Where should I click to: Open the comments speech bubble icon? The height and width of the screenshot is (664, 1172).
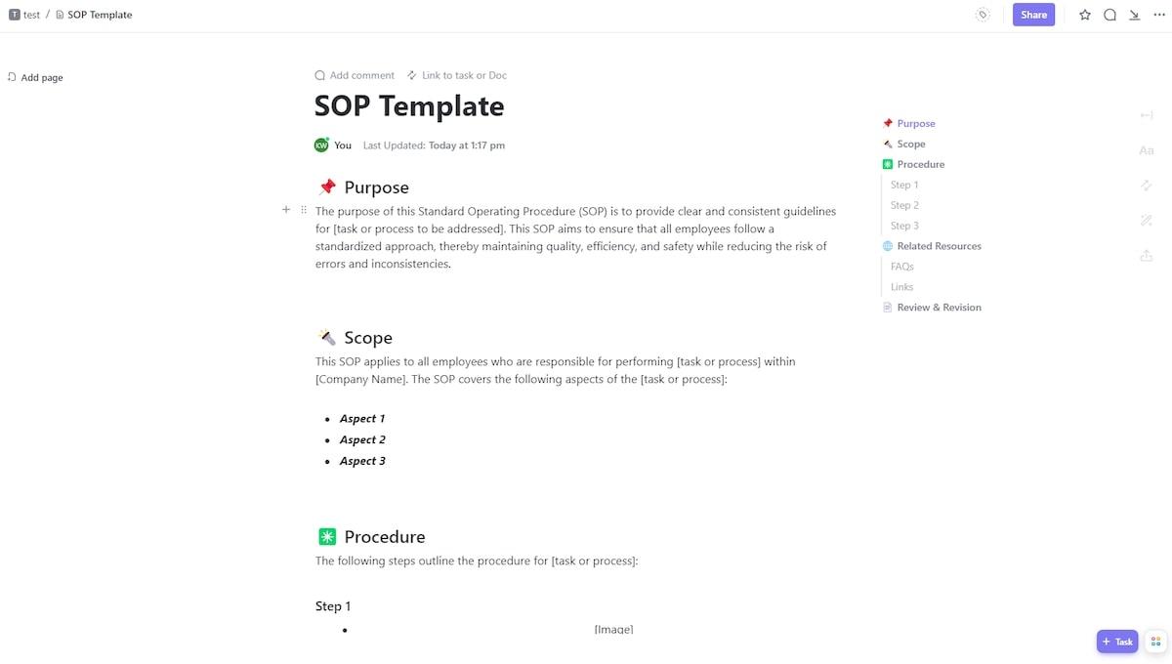tap(1109, 15)
